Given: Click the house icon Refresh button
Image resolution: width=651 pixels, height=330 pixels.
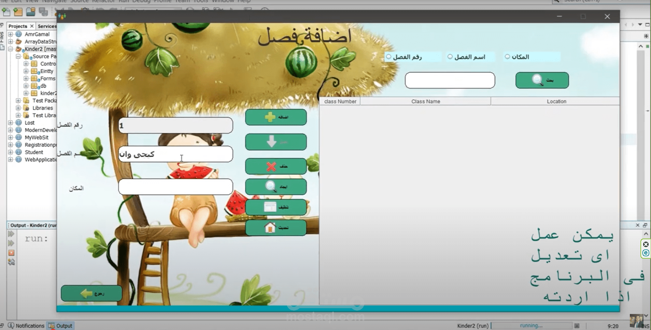Looking at the screenshot, I should (x=275, y=228).
